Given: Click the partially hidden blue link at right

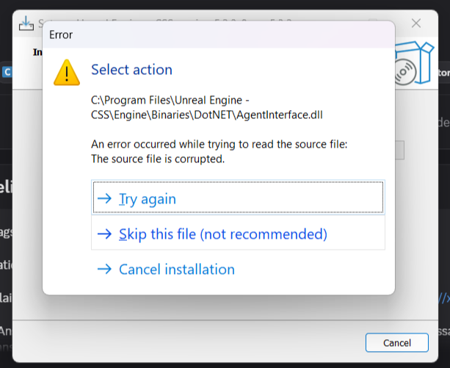Looking at the screenshot, I should (443, 297).
